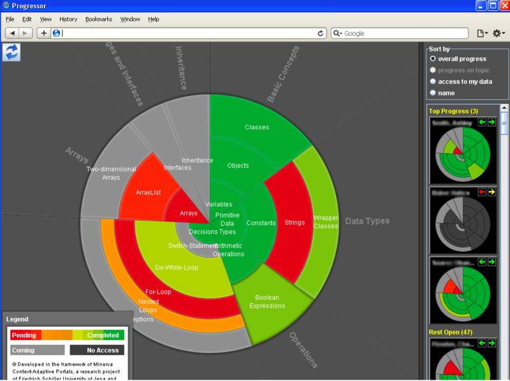Click green right arrow on Rest Open card
The width and height of the screenshot is (510, 381).
point(492,343)
